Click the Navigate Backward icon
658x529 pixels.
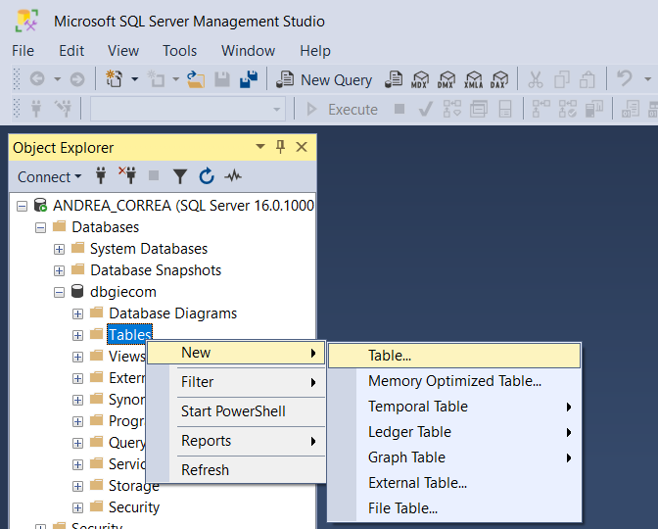[37, 78]
